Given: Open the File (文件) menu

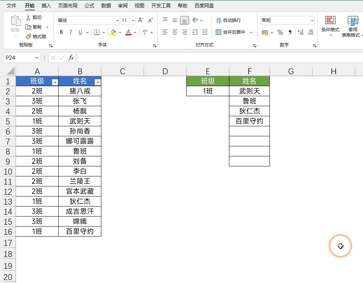Looking at the screenshot, I should [x=12, y=6].
